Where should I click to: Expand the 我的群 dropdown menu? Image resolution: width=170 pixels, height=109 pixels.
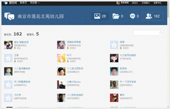[35, 3]
